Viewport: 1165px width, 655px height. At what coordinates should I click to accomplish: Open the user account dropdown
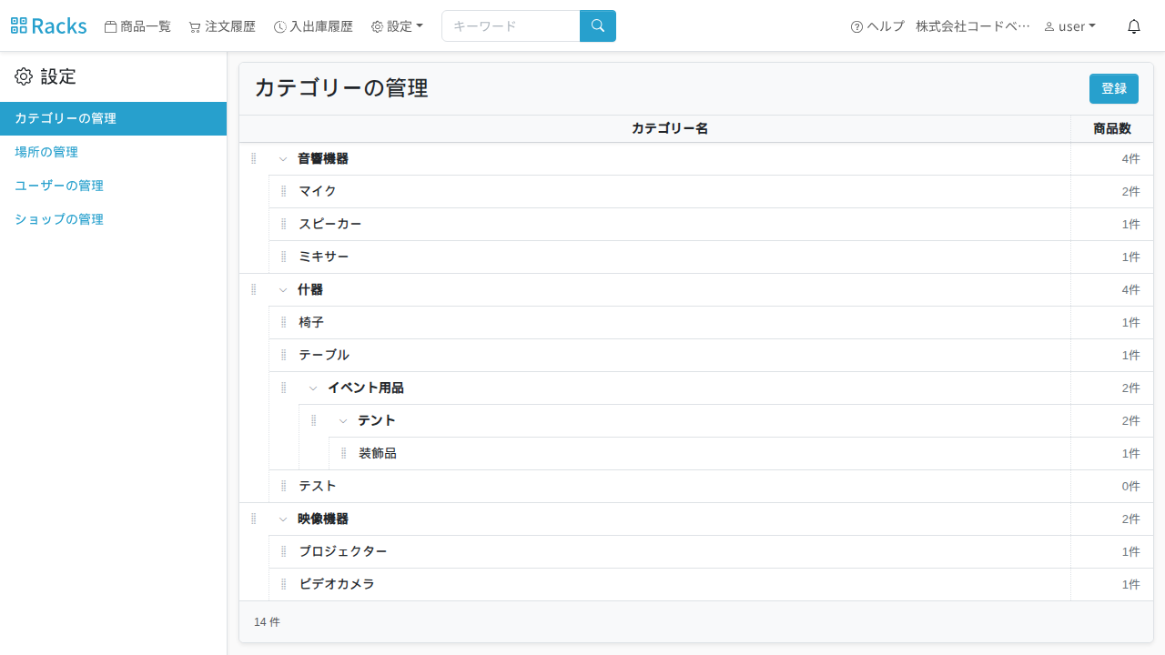click(x=1069, y=26)
